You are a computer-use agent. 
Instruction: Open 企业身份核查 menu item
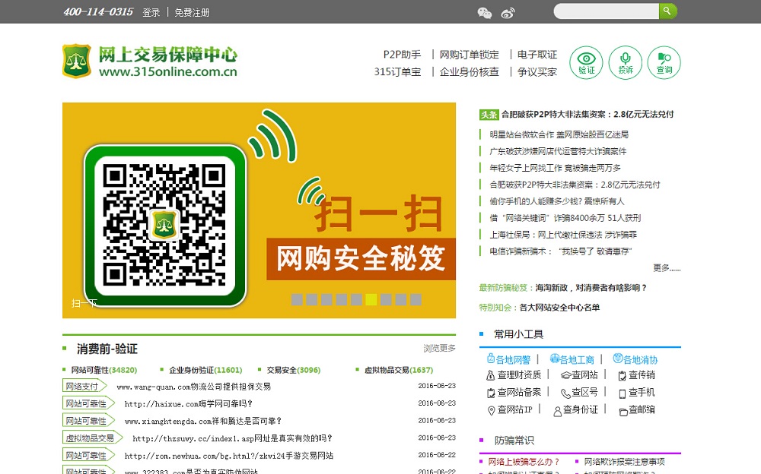pyautogui.click(x=469, y=71)
